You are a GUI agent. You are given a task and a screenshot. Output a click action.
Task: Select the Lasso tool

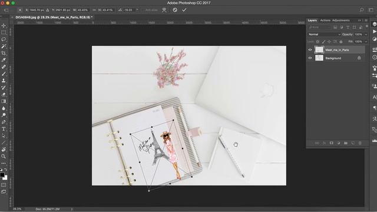(x=4, y=39)
